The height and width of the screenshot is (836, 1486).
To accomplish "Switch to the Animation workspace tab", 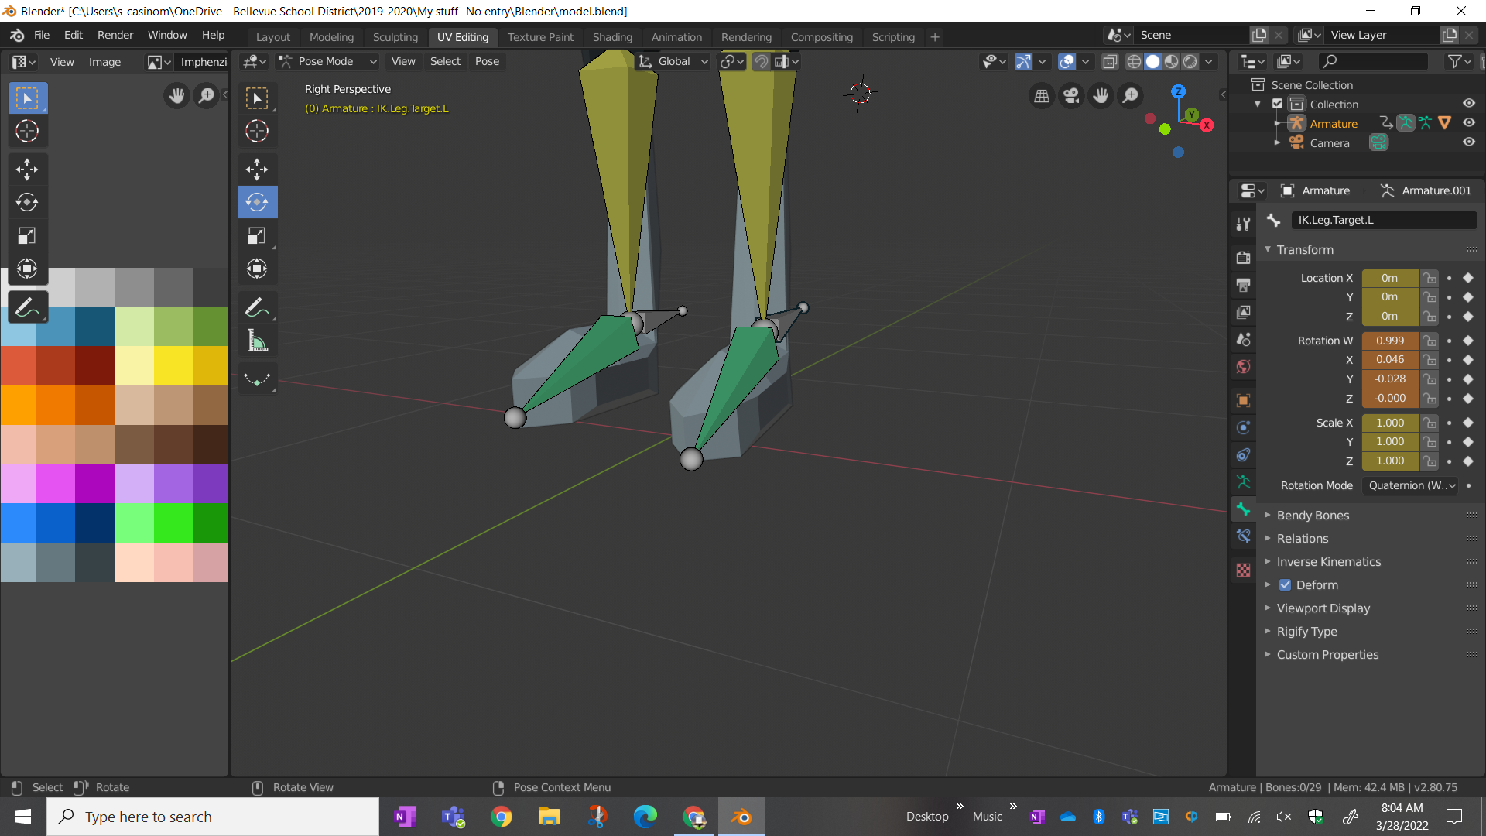I will click(x=676, y=36).
